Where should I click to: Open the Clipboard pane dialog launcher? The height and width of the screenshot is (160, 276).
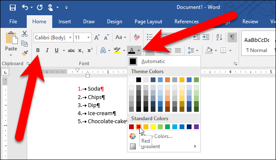(28, 64)
